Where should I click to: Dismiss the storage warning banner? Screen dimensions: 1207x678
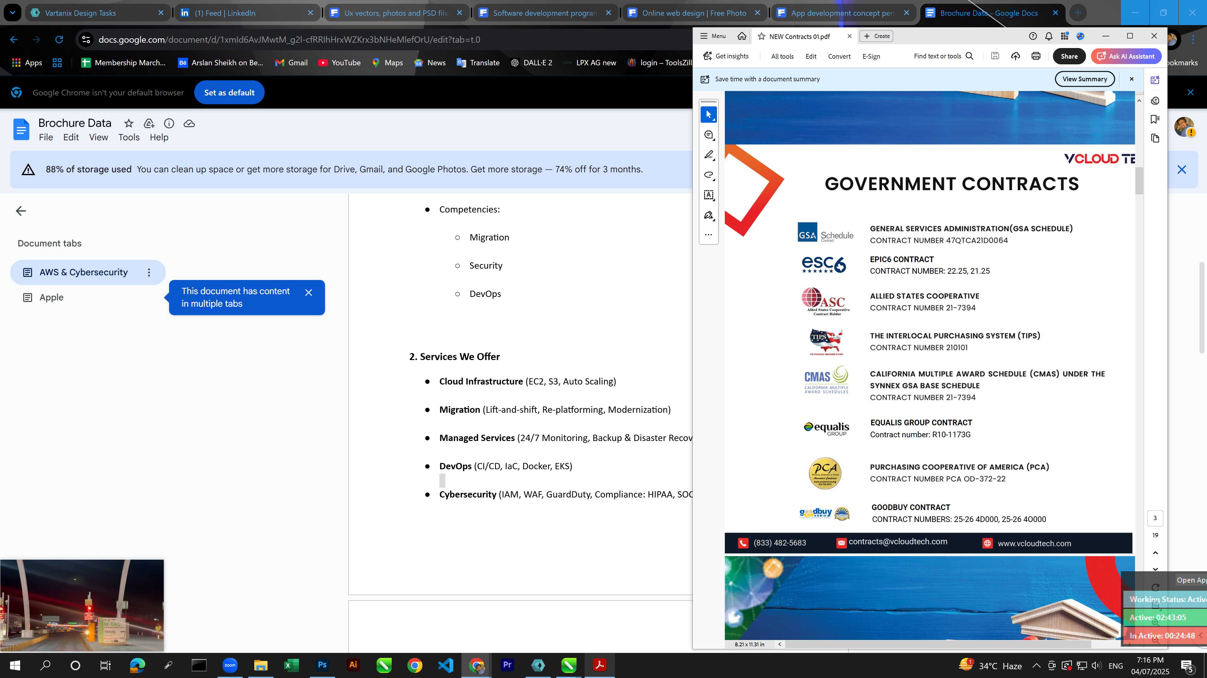click(1181, 169)
